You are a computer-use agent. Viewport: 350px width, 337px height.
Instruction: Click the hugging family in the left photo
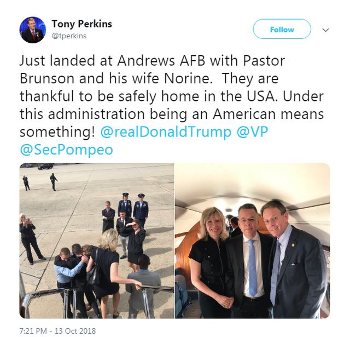click(74, 269)
